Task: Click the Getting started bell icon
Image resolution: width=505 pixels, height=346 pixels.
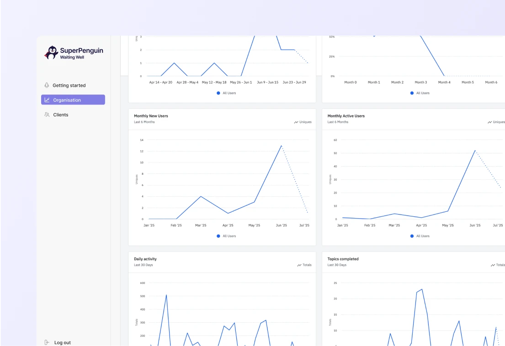Action: (47, 85)
